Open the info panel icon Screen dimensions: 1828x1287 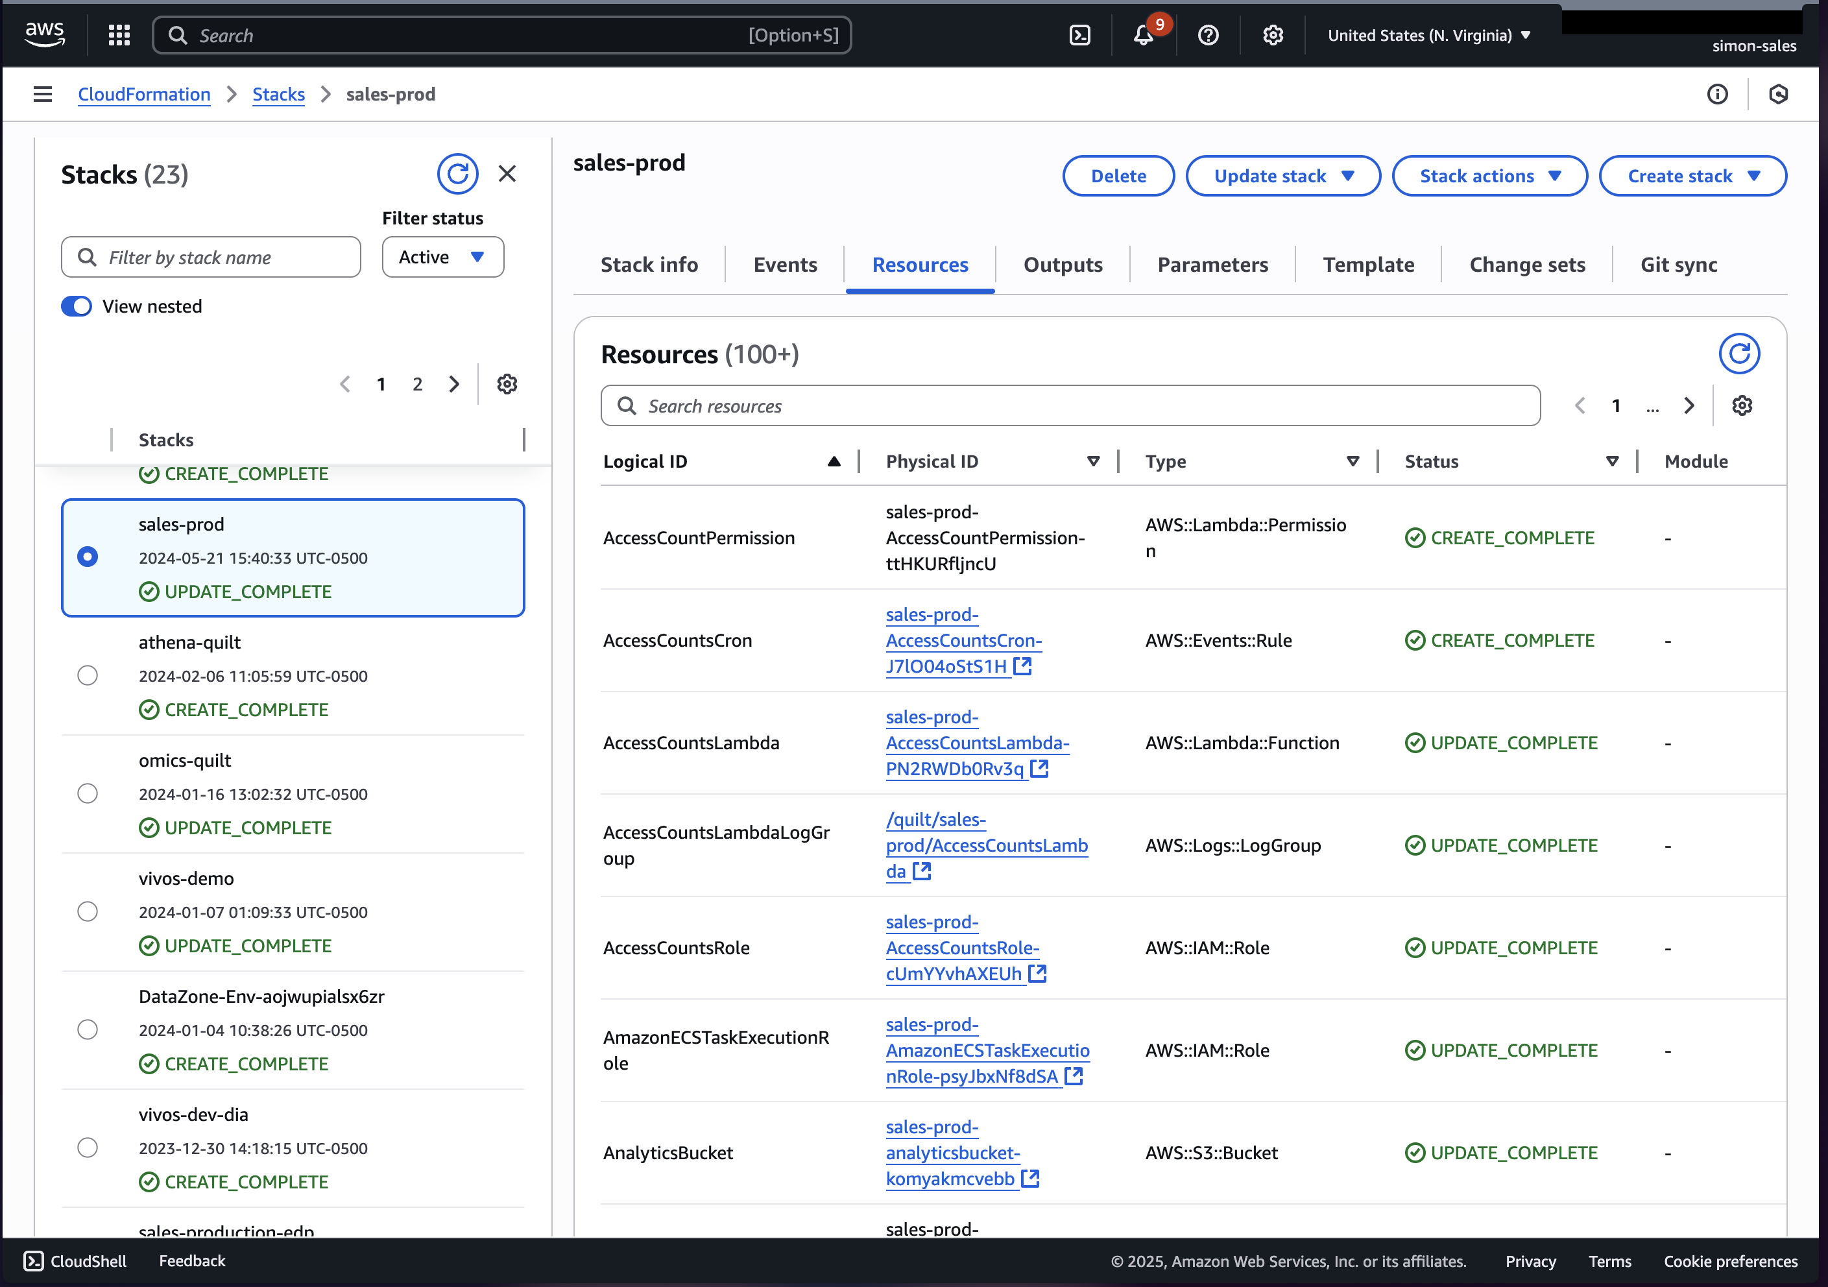tap(1717, 94)
